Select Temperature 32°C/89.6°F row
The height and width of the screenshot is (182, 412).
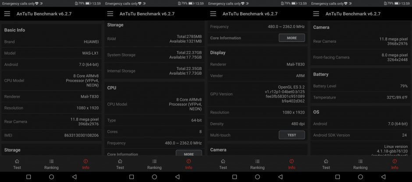pos(360,97)
